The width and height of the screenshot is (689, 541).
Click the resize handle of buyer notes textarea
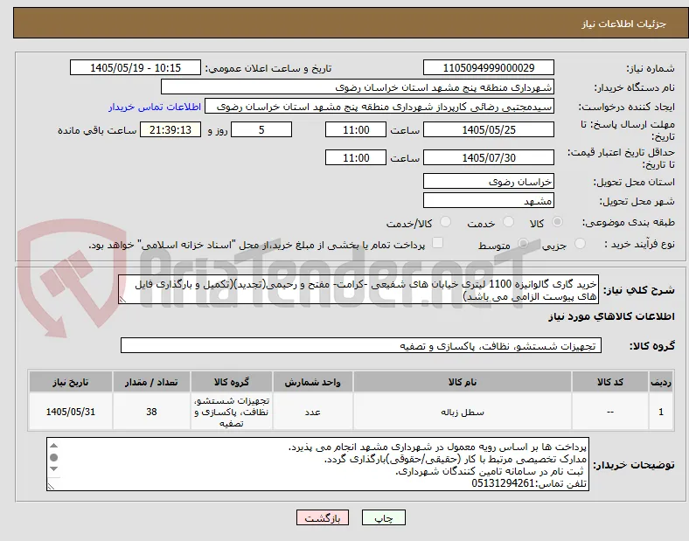52,486
